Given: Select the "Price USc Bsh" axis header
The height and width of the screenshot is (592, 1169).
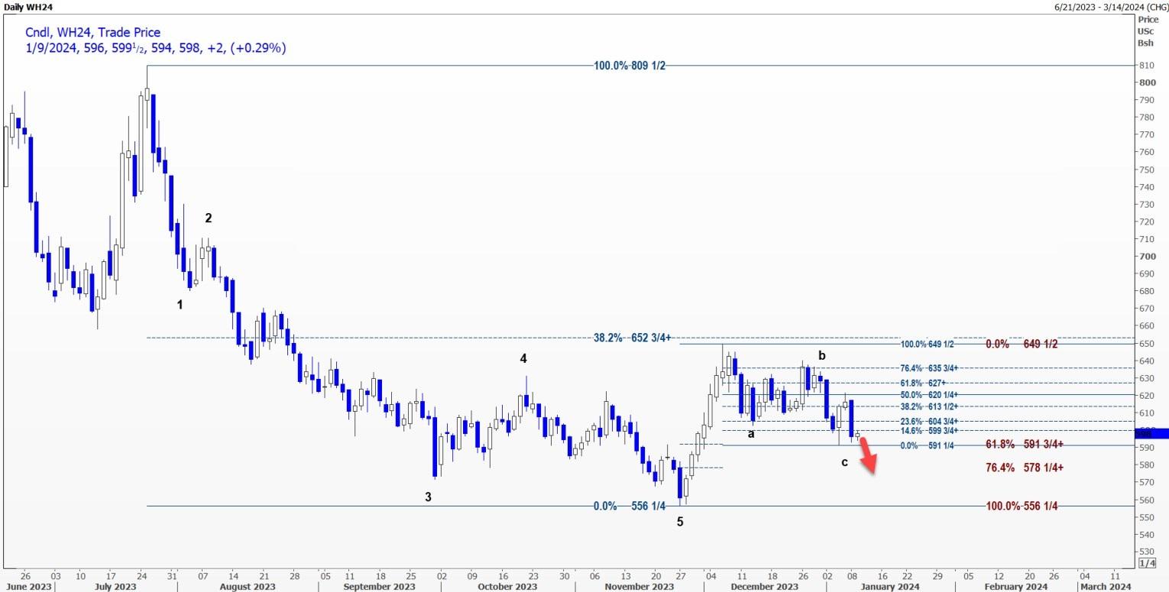Looking at the screenshot, I should click(x=1146, y=31).
